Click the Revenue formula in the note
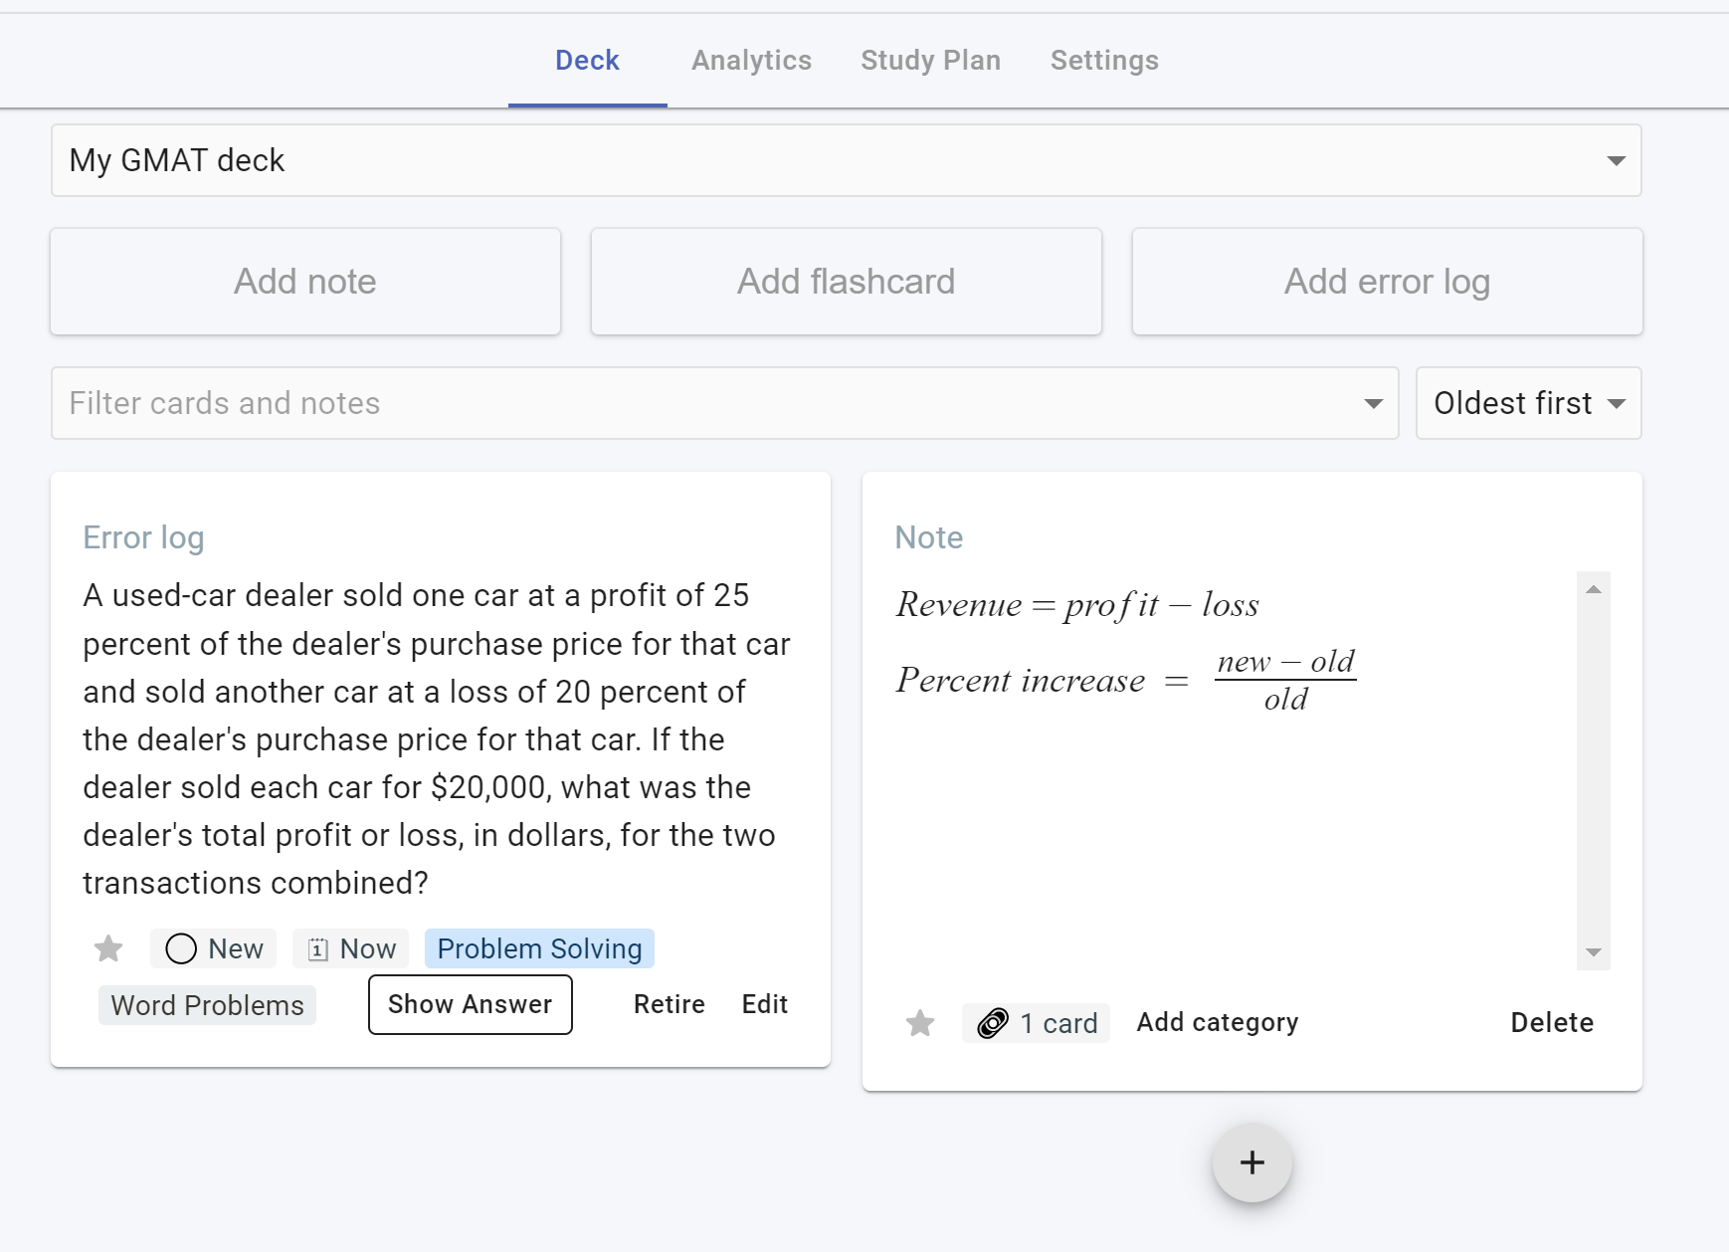The width and height of the screenshot is (1729, 1252). pos(1077,605)
